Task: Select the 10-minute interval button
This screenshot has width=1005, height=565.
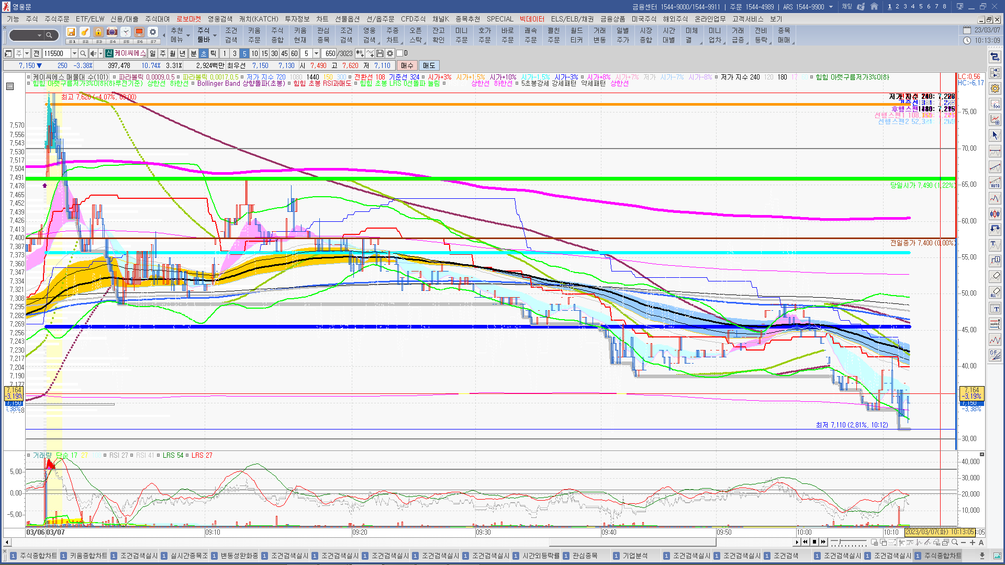Action: 254,53
